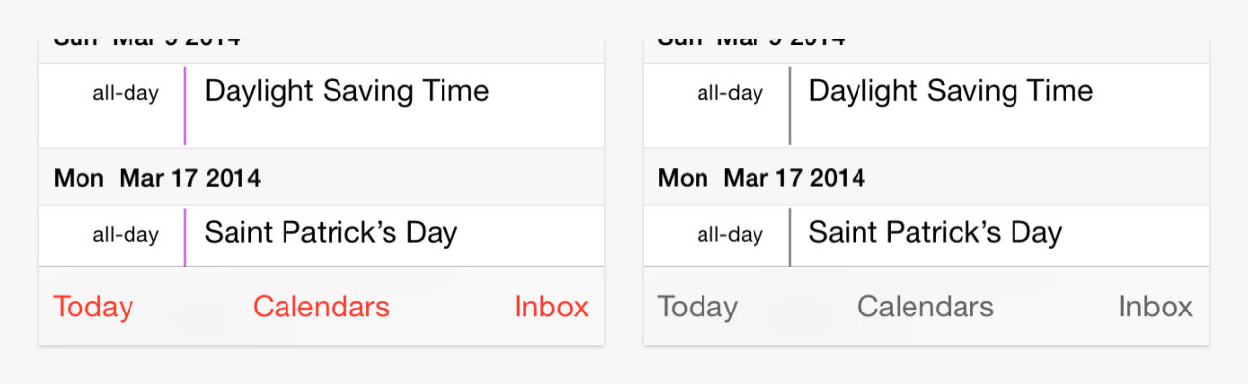Click Mon Mar 17 2014 header above gray-bar event
The image size is (1248, 384).
pos(761,178)
